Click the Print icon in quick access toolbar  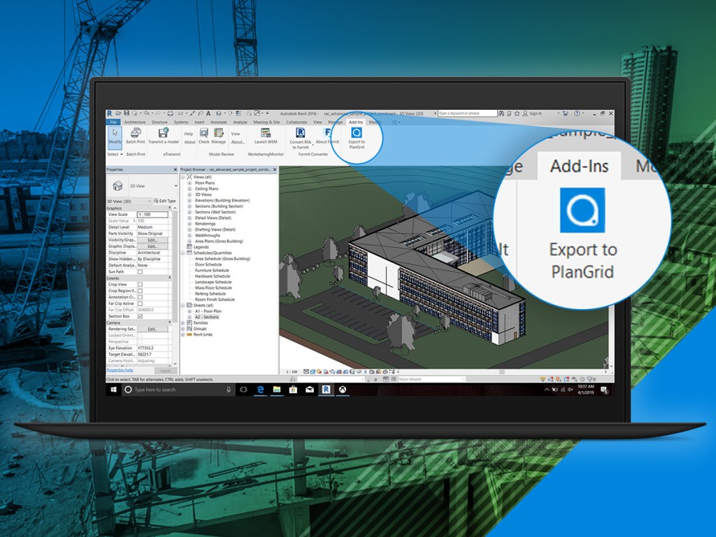pos(171,113)
